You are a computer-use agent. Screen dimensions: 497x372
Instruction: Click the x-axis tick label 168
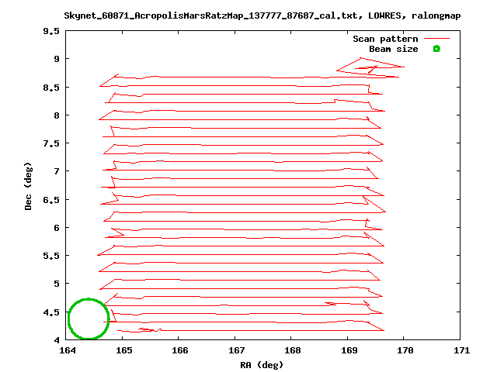(x=292, y=350)
